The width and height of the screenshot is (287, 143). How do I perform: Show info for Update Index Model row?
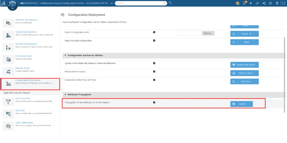click(x=154, y=63)
